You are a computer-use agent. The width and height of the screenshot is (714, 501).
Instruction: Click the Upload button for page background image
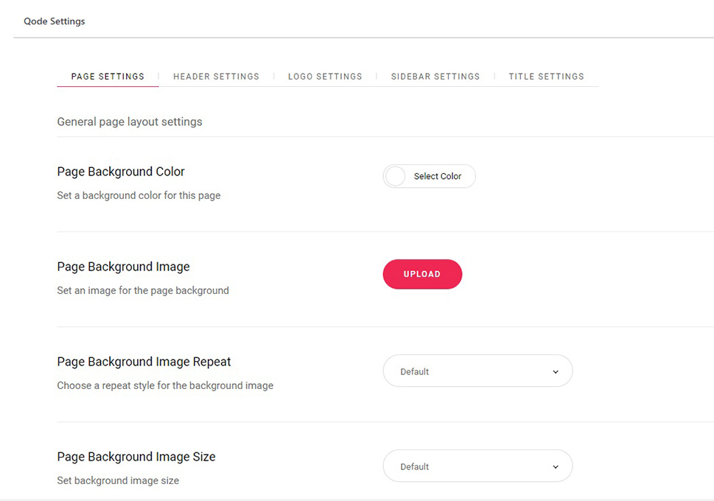(422, 273)
